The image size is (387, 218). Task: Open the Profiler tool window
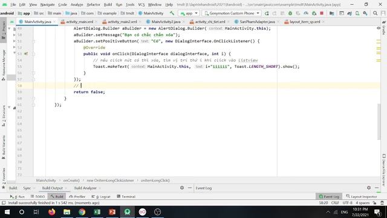click(77, 196)
